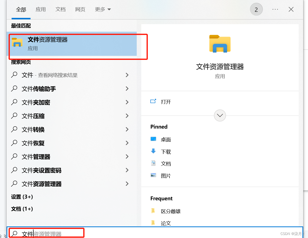308x238 pixels.
Task: Show 设置 (3+) results
Action: (22, 197)
